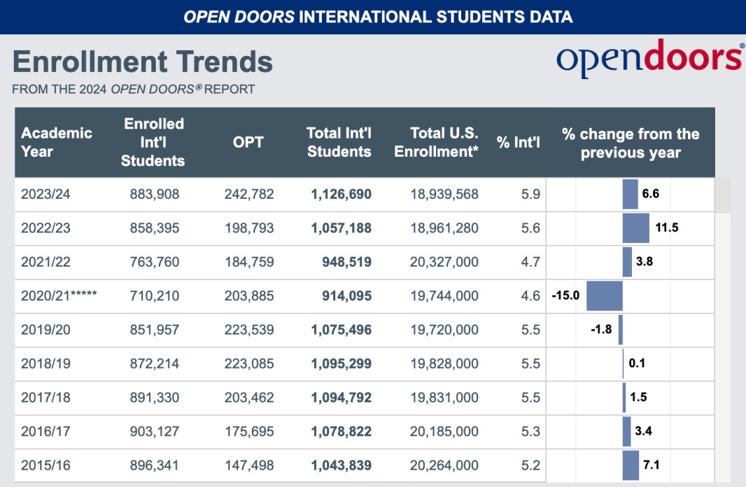Click the OPT value 242,782

tap(249, 194)
